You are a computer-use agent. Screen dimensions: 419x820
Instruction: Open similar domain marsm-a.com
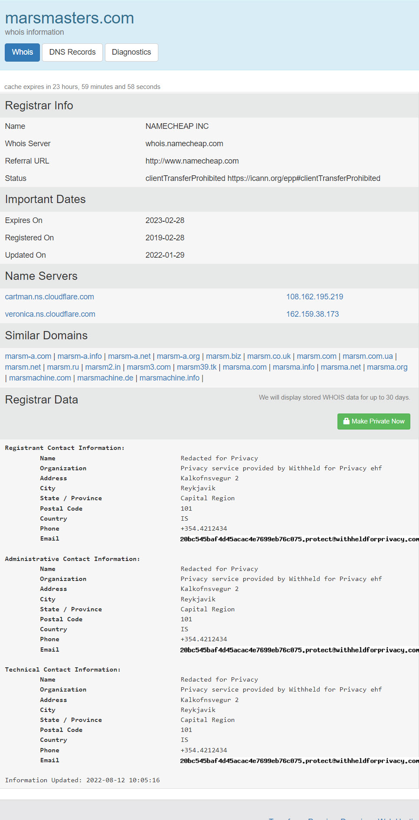pyautogui.click(x=28, y=356)
